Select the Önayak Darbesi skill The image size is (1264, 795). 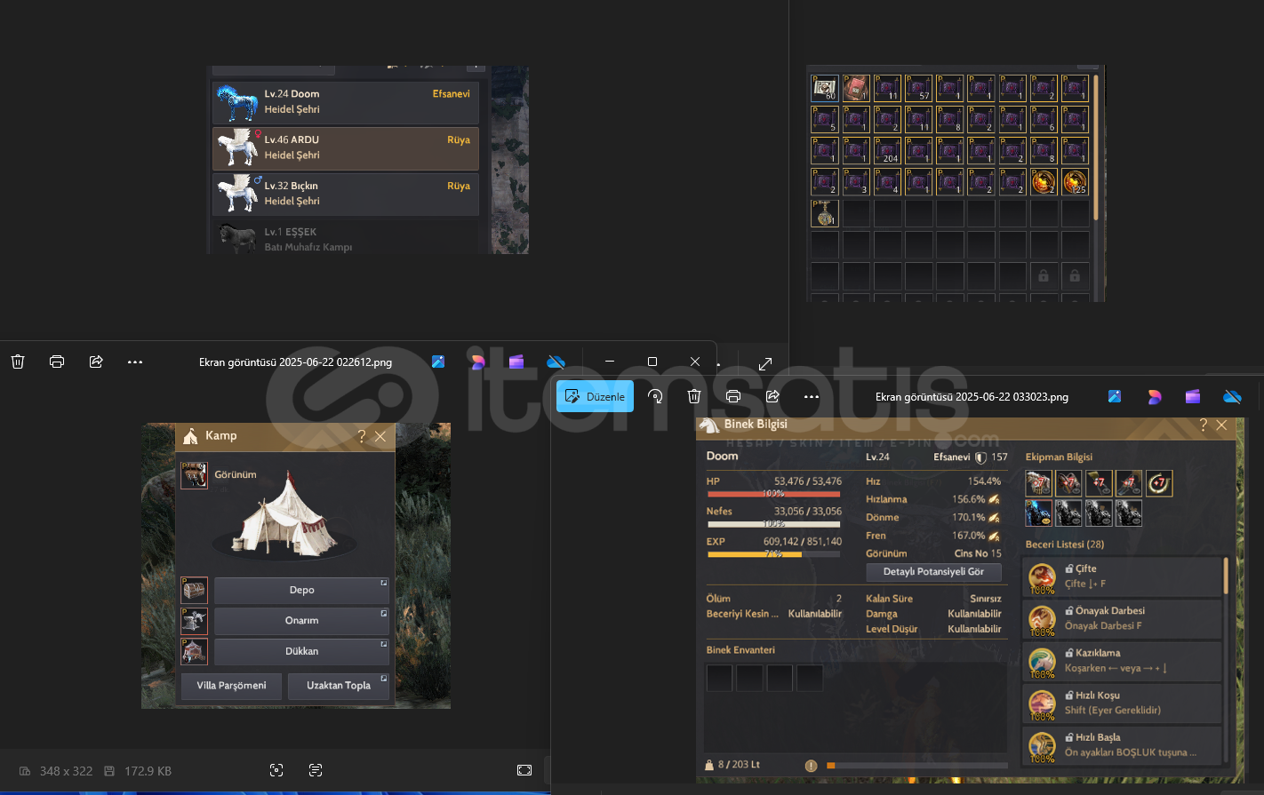pos(1122,619)
